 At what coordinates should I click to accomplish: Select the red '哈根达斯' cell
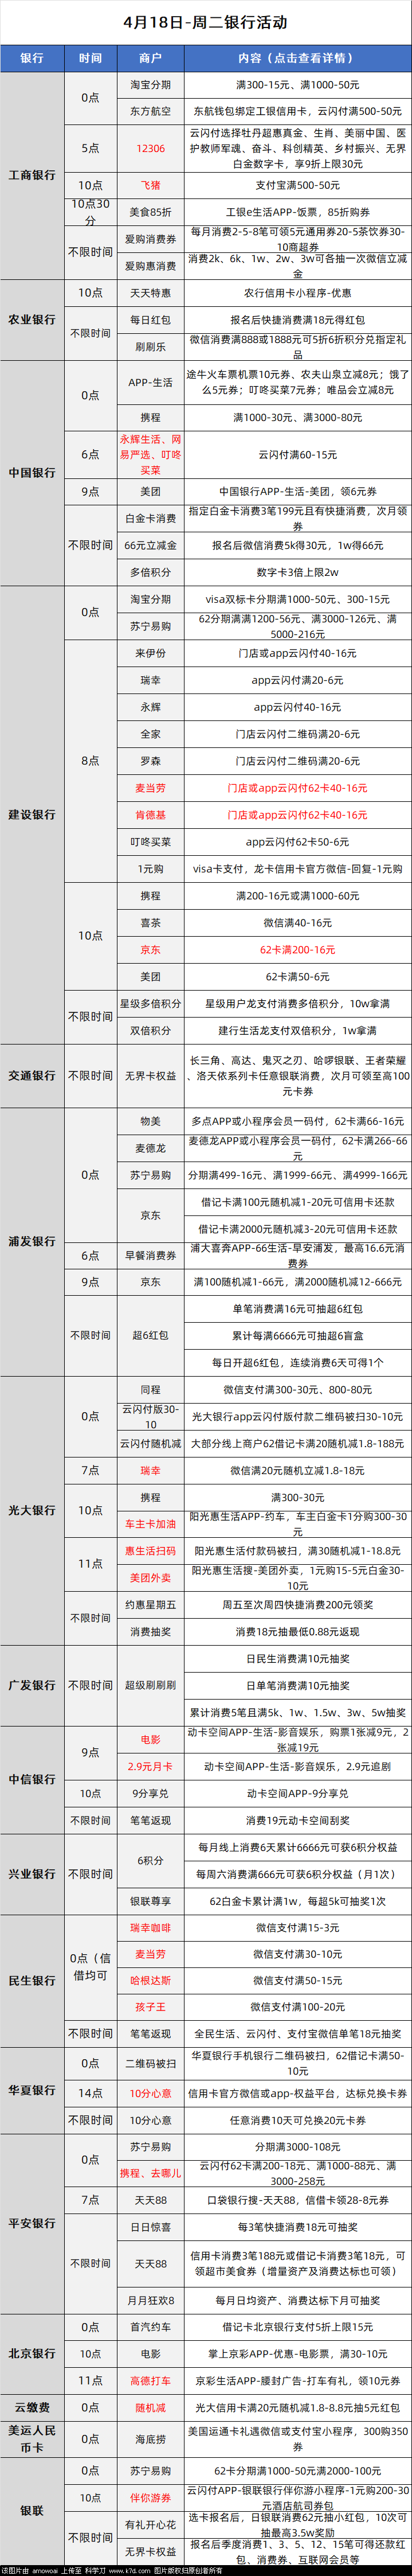coord(150,1980)
